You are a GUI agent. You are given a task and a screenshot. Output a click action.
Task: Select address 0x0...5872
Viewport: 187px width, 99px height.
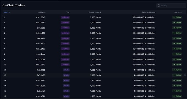(41, 65)
